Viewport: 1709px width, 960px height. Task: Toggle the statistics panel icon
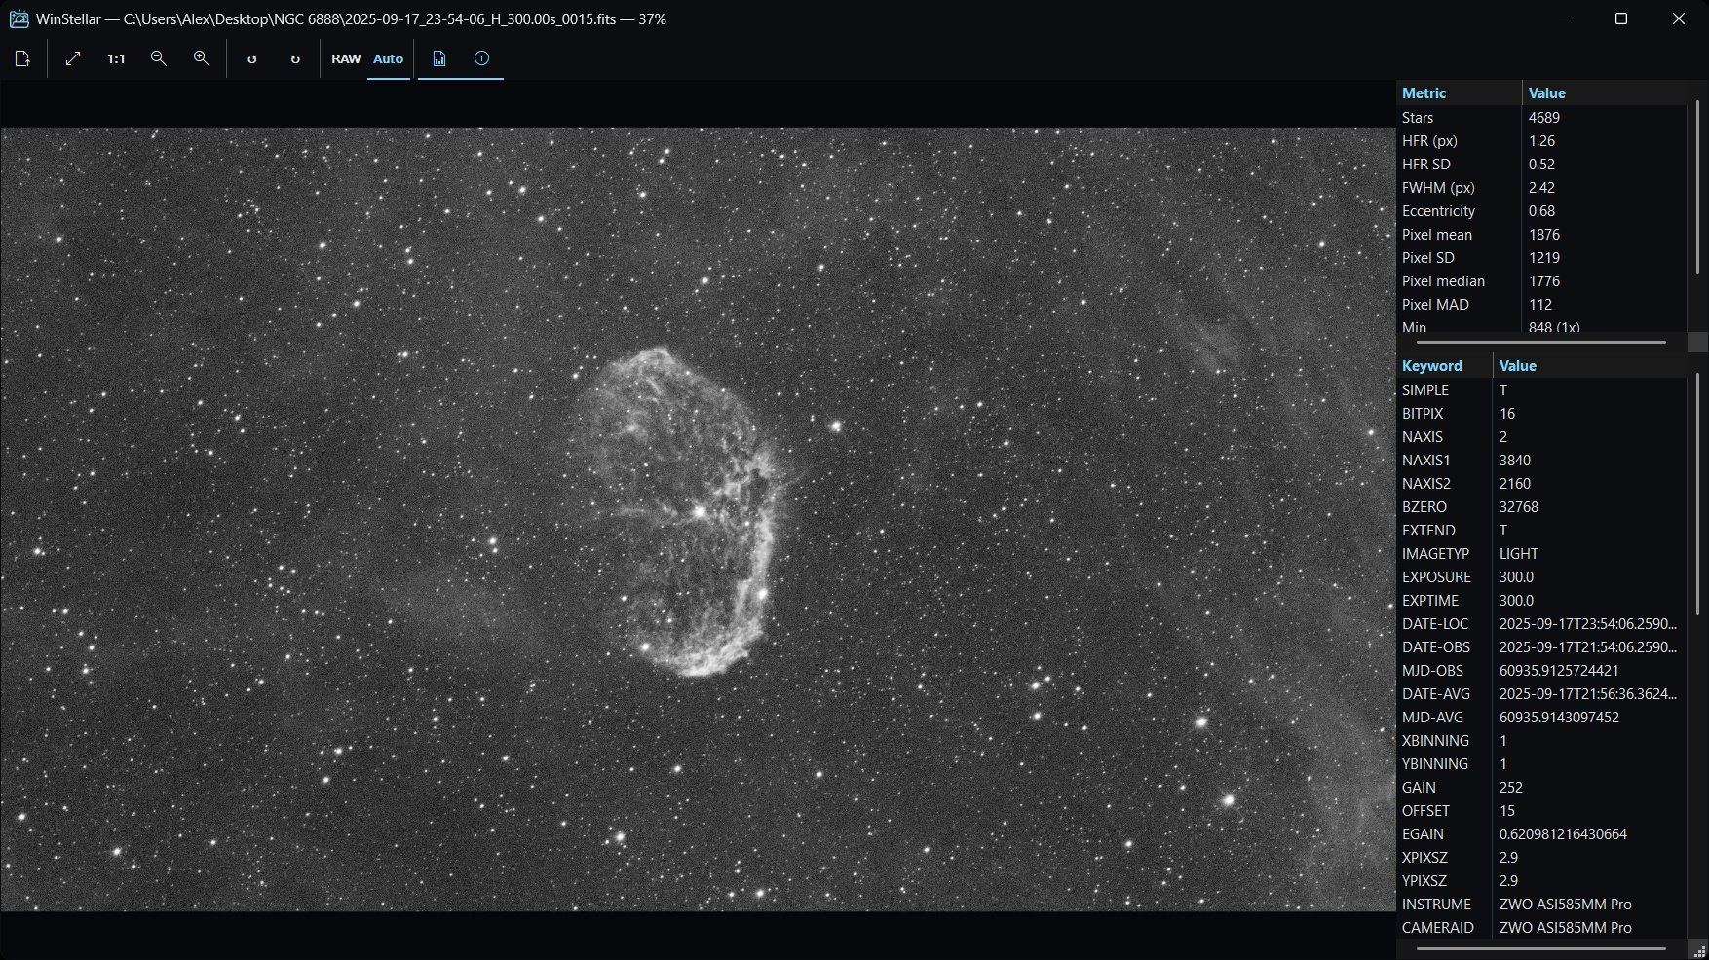pyautogui.click(x=439, y=58)
